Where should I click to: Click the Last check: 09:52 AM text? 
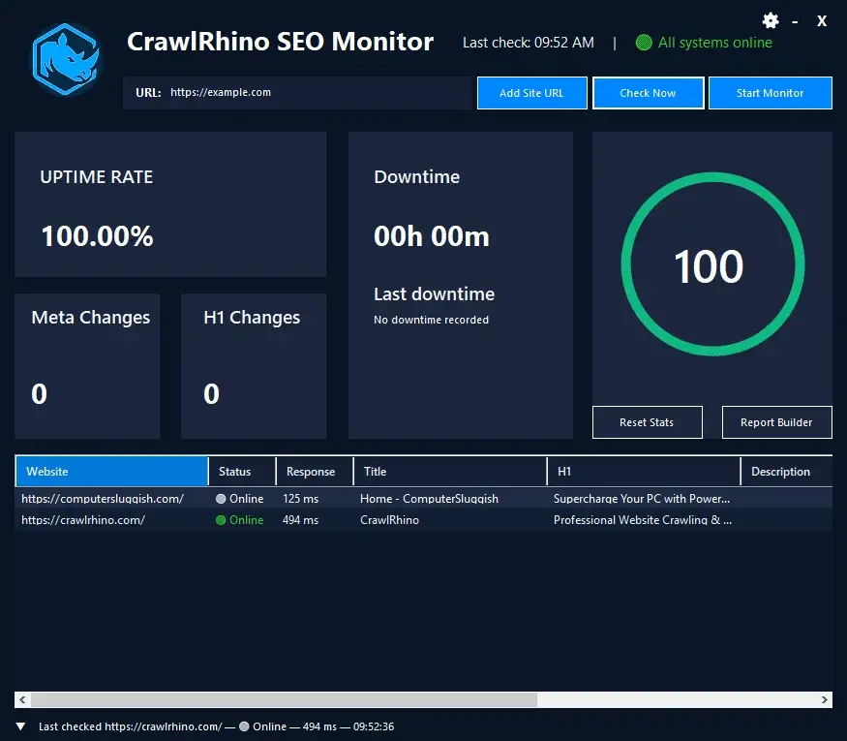point(529,43)
